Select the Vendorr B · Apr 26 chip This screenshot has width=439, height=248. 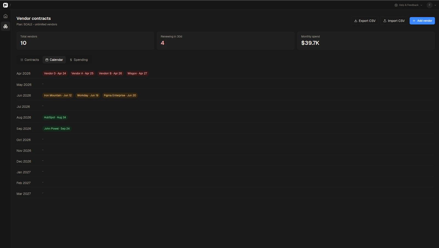pyautogui.click(x=110, y=73)
